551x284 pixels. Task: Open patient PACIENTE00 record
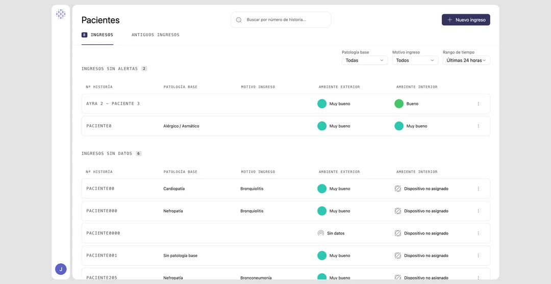[x=286, y=189]
